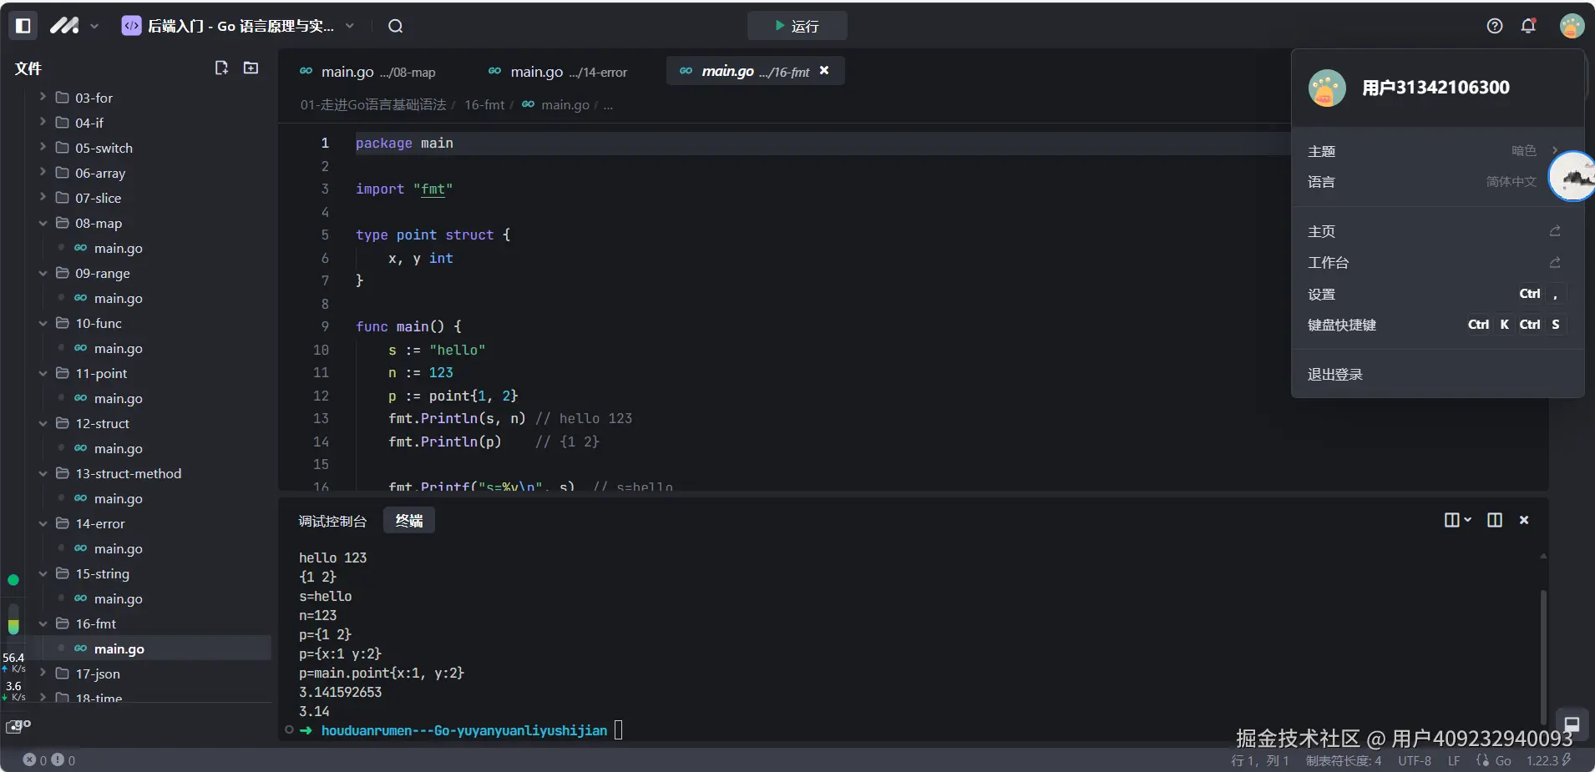
Task: Toggle the sidebar panel icon
Action: [23, 26]
